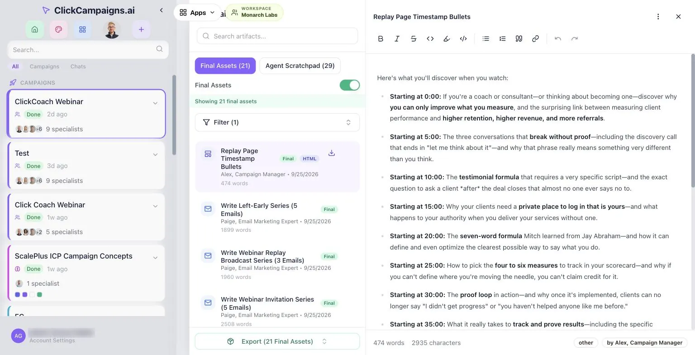Open Account Settings

(52, 341)
